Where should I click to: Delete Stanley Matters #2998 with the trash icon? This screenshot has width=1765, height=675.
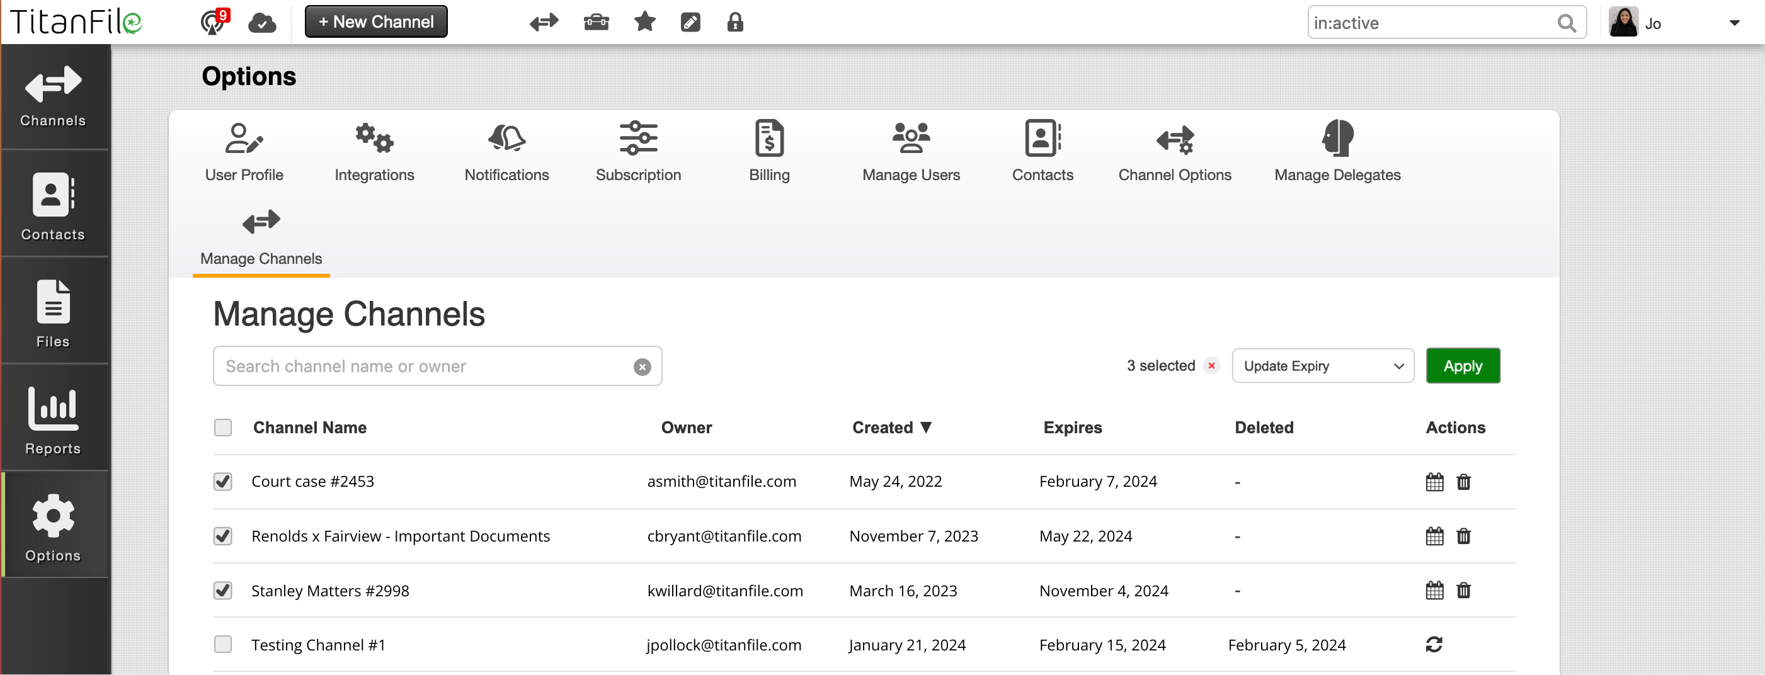click(x=1463, y=591)
